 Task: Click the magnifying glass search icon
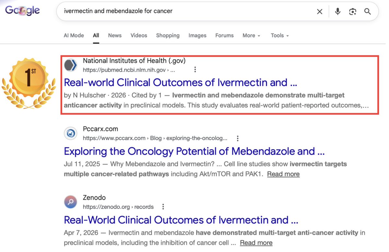point(368,12)
